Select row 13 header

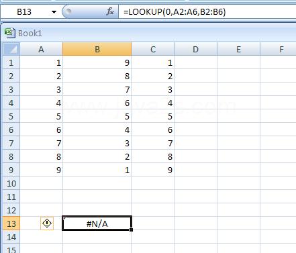(x=11, y=223)
